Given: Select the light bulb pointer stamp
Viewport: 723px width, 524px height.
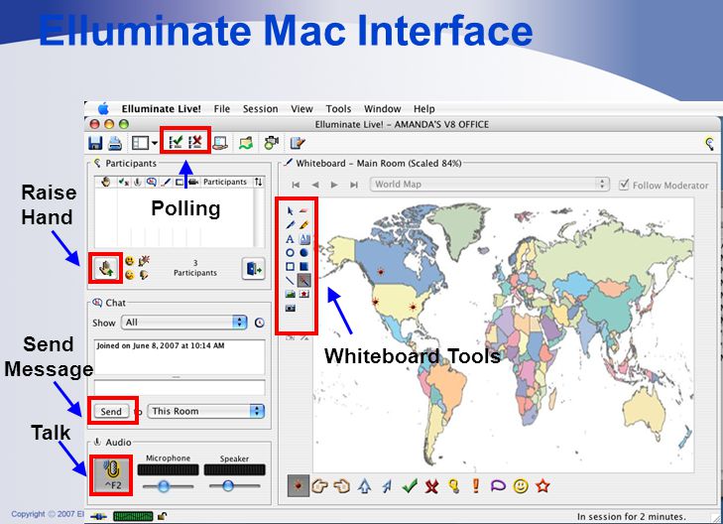Looking at the screenshot, I should (x=453, y=485).
